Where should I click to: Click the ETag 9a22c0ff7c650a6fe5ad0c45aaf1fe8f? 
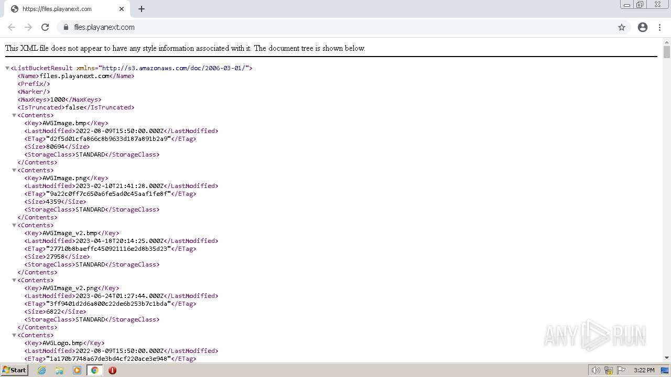click(109, 194)
